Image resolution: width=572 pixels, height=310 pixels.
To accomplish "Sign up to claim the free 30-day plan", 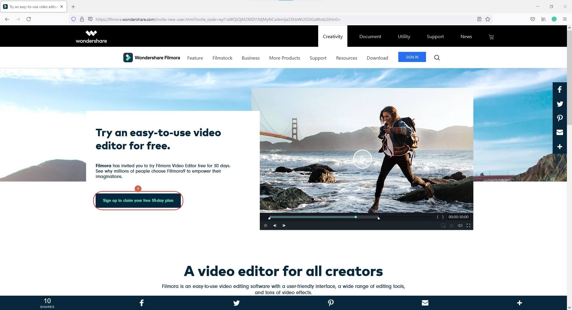I will (138, 200).
